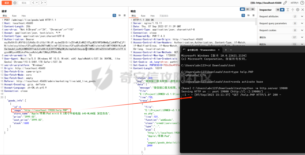
Task: Click the HTTP/1 protocol selector
Action: 295,3
